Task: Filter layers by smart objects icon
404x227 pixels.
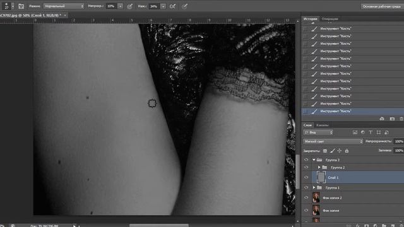Action: (386, 132)
